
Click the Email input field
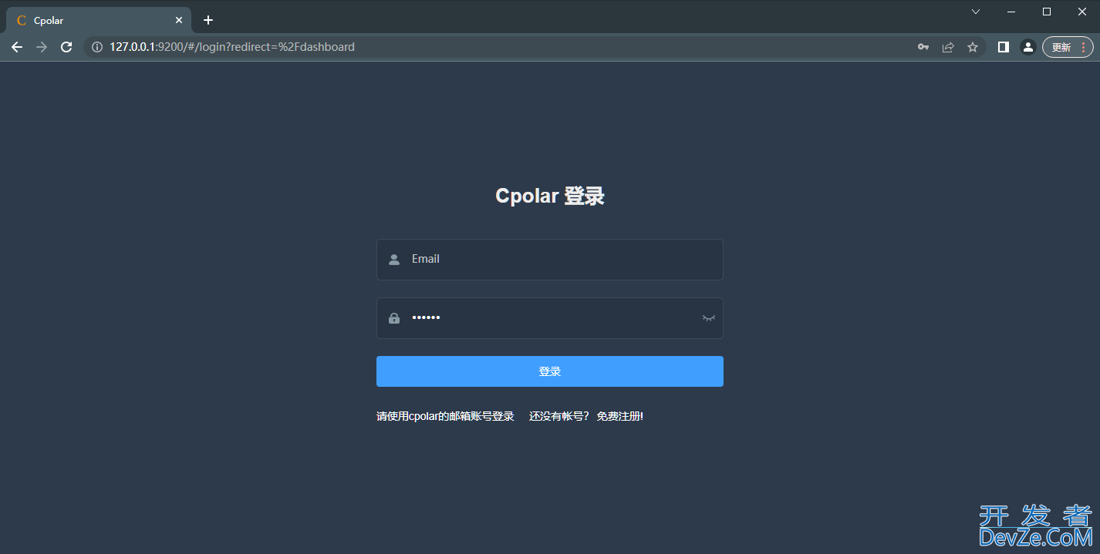point(550,260)
